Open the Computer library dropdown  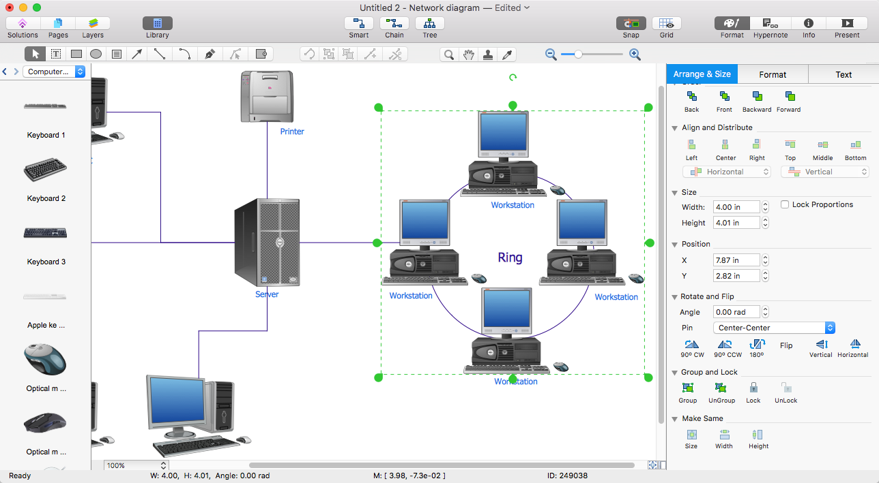[x=54, y=72]
